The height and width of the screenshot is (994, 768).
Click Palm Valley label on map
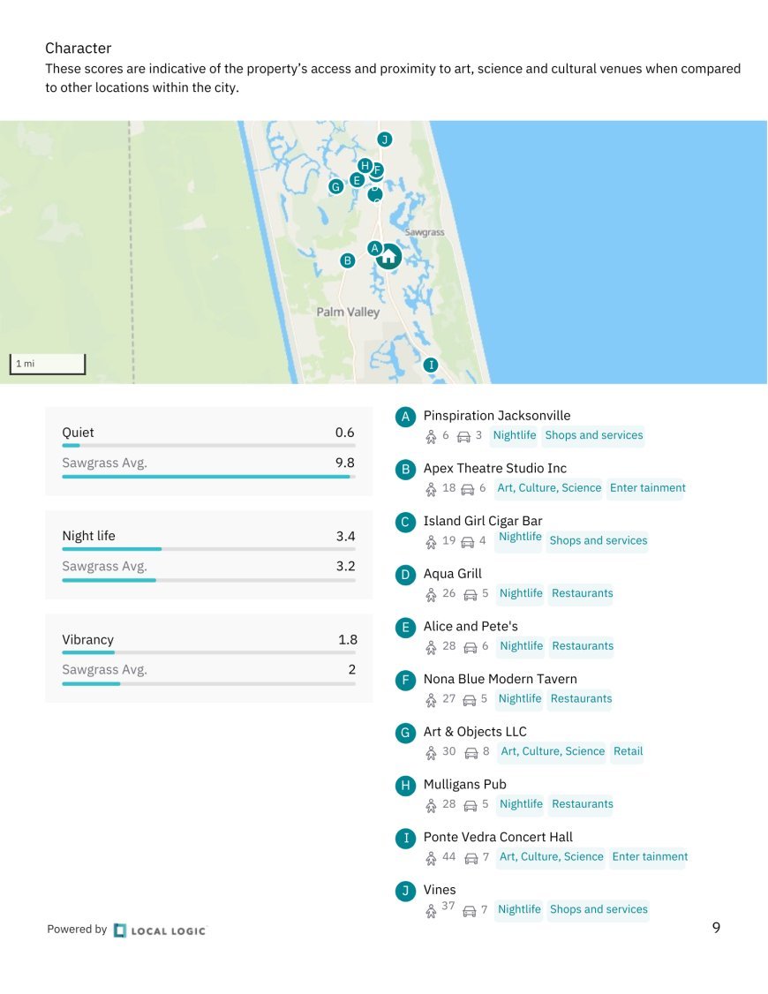pos(348,312)
